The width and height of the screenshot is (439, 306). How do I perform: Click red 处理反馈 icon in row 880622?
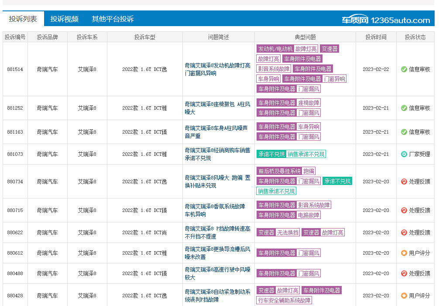404,232
